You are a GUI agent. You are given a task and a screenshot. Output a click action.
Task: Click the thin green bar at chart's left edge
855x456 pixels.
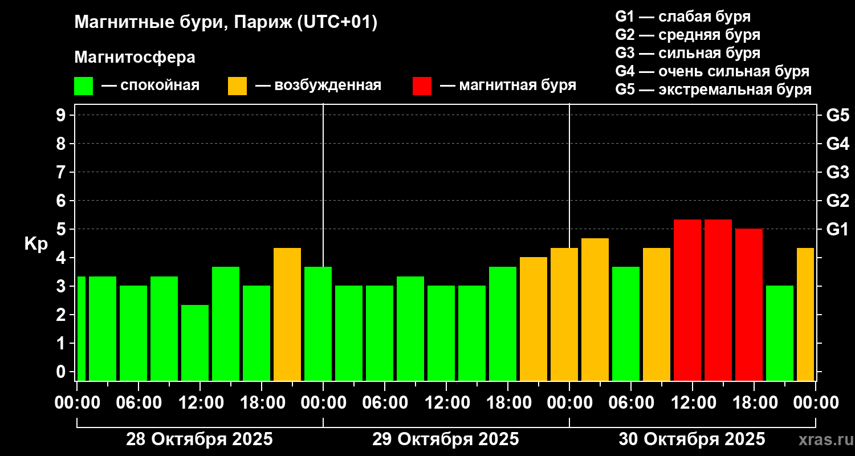pos(81,328)
